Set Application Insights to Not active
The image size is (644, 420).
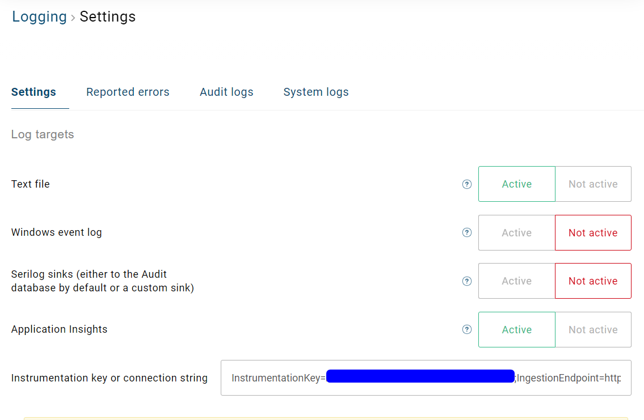tap(593, 329)
